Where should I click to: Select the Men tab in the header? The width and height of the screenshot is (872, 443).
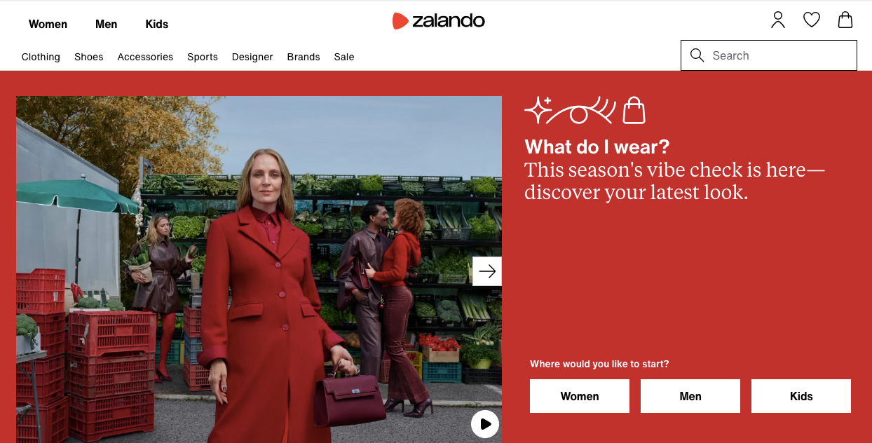click(107, 24)
